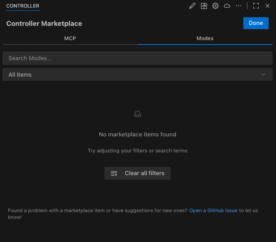Click the No marketplace items found message

coord(138,134)
